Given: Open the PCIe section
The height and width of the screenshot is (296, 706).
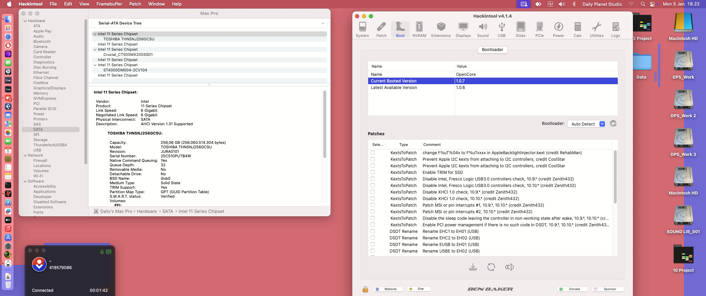Looking at the screenshot, I should click(539, 30).
